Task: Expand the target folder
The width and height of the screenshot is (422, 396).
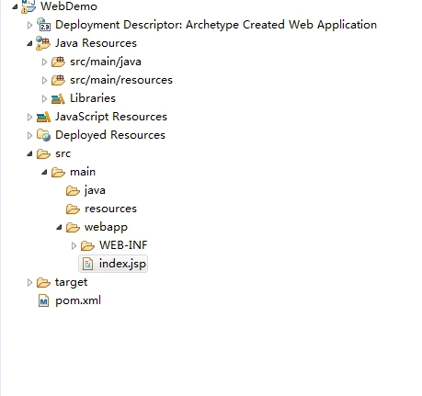Action: coord(29,282)
